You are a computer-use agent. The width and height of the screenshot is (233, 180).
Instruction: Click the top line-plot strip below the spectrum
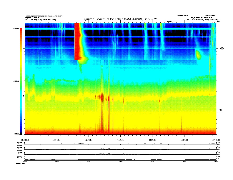click(120, 144)
